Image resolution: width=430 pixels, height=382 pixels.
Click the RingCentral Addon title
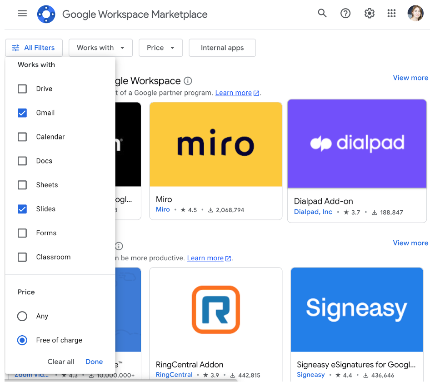point(190,365)
